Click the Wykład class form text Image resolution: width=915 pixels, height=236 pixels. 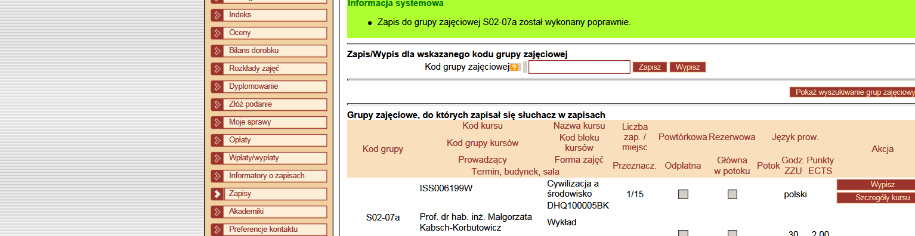click(x=561, y=222)
